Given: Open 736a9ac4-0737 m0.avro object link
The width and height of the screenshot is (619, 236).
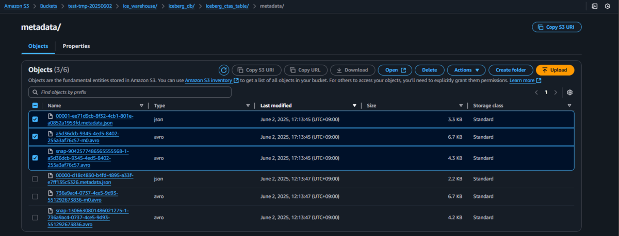Looking at the screenshot, I should coord(83,196).
